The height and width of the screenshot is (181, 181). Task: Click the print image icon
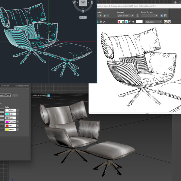[x=101, y=22]
